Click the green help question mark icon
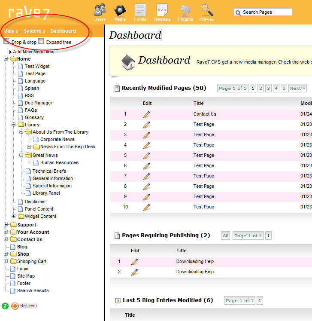The image size is (312, 321). click(5, 306)
